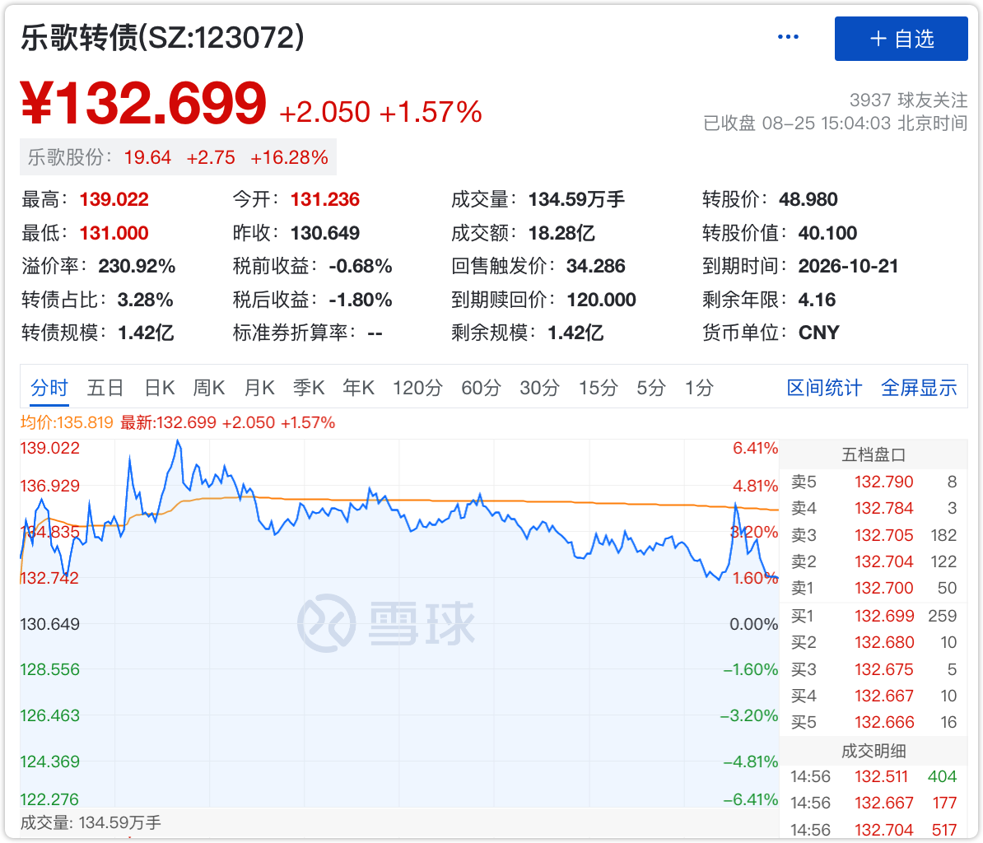Switch to the 60分 interval tab
The height and width of the screenshot is (843, 983).
(481, 388)
